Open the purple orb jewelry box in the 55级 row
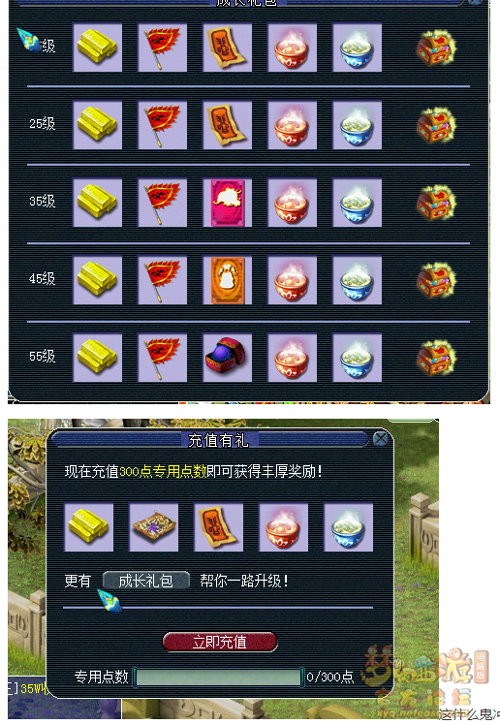Image resolution: width=500 pixels, height=725 pixels. [228, 358]
